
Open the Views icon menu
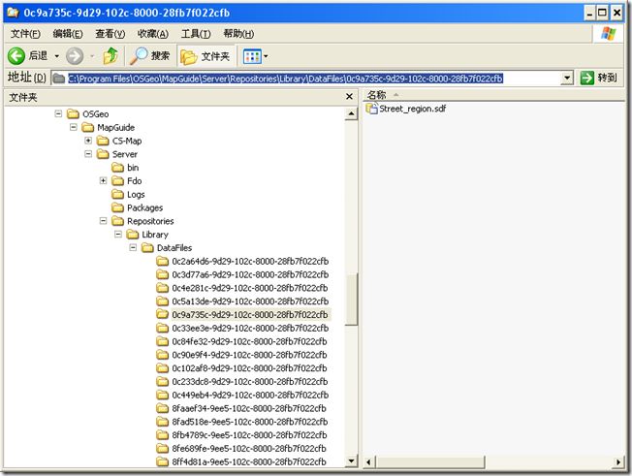(252, 56)
